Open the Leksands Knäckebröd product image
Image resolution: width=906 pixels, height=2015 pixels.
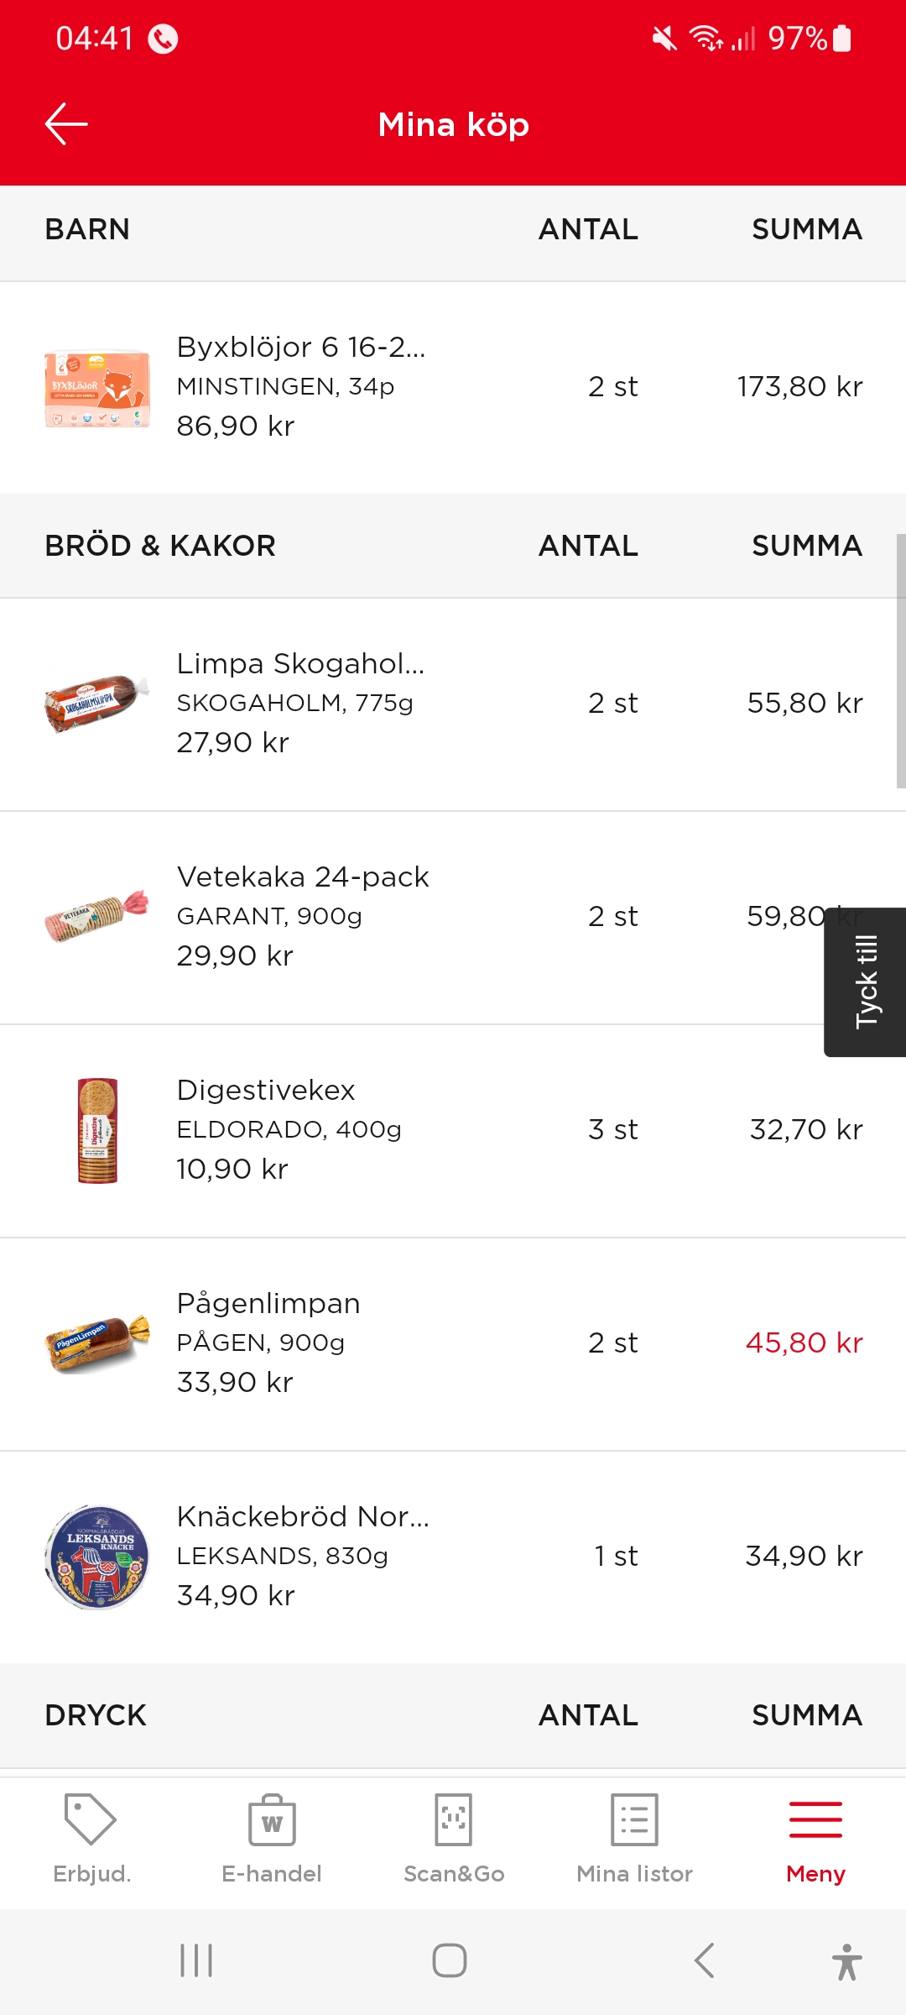click(97, 1557)
